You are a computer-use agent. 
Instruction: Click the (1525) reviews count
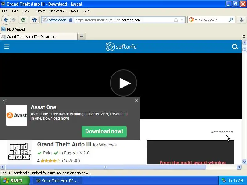pyautogui.click(x=71, y=161)
